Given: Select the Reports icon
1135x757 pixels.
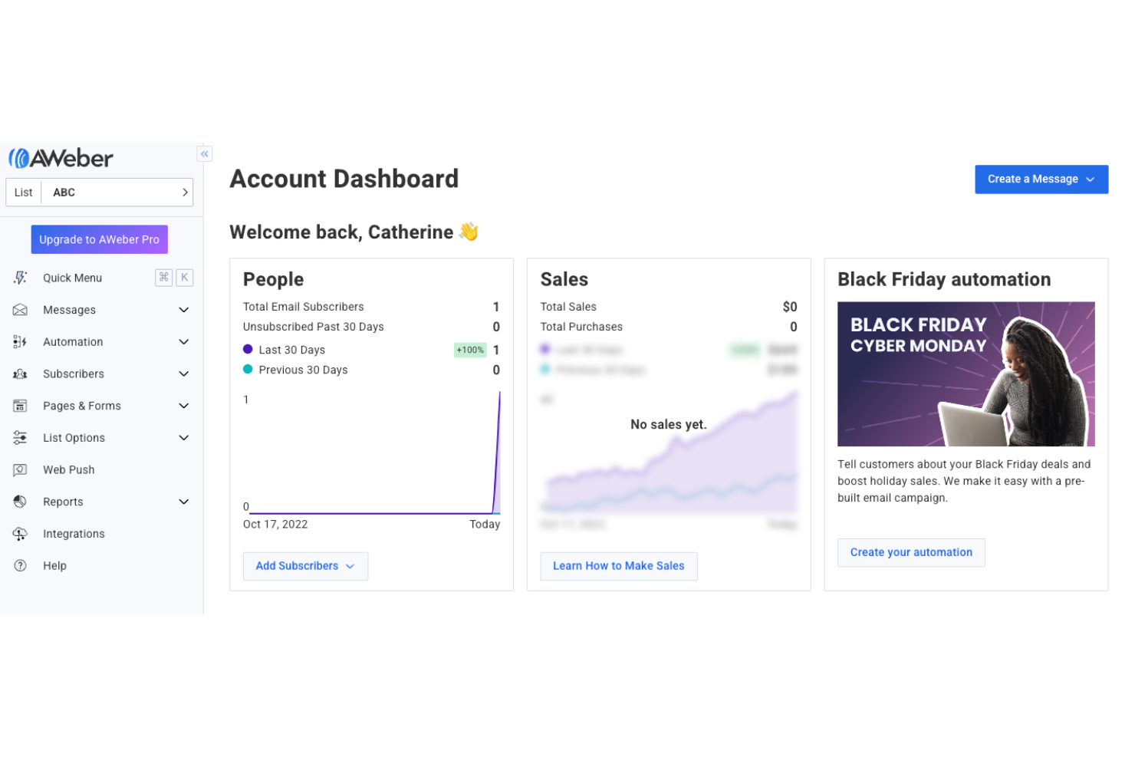Looking at the screenshot, I should point(20,501).
